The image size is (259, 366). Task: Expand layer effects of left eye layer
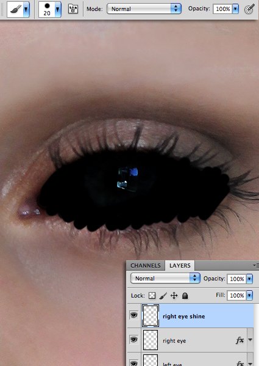click(x=250, y=364)
